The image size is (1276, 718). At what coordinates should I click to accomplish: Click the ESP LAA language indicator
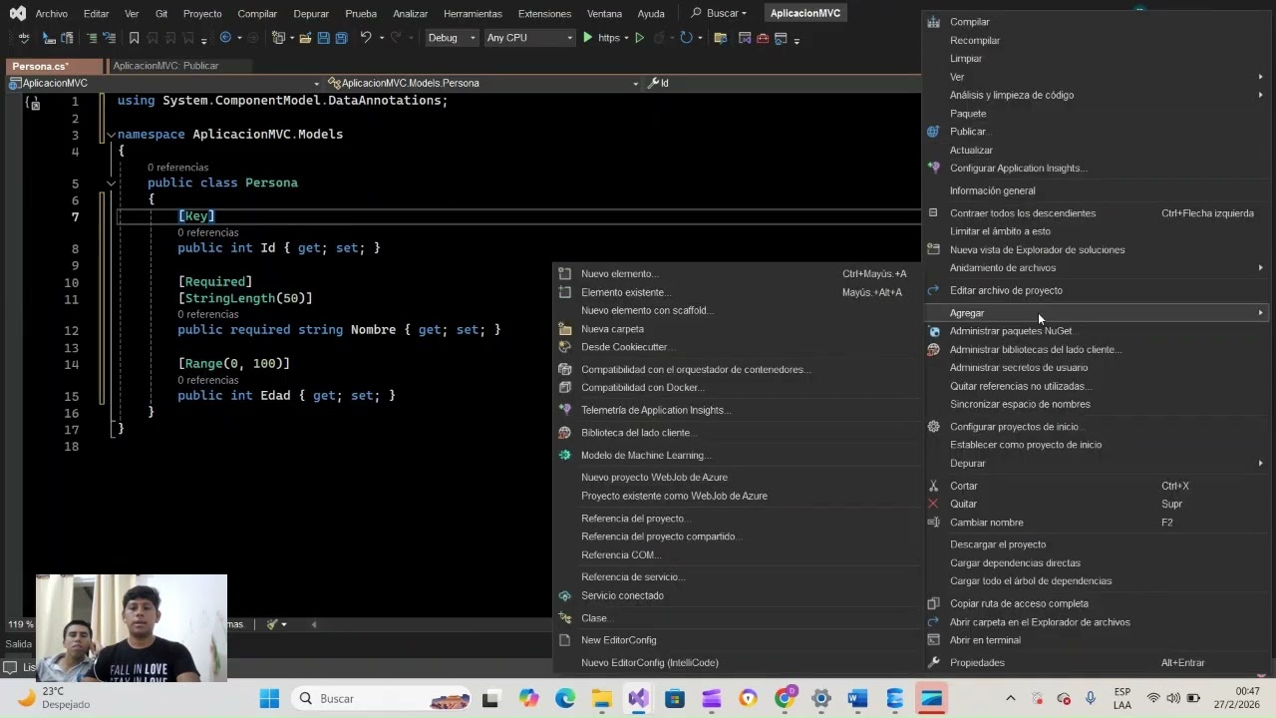pyautogui.click(x=1122, y=698)
